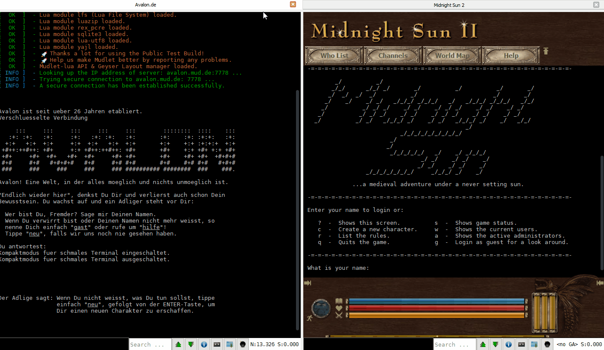Click the crossed swords icon beside orange bar
Viewport: 604px width, 350px height.
click(339, 315)
